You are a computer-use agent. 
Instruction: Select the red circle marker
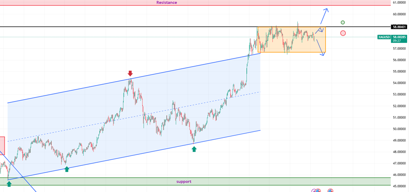coord(343,33)
